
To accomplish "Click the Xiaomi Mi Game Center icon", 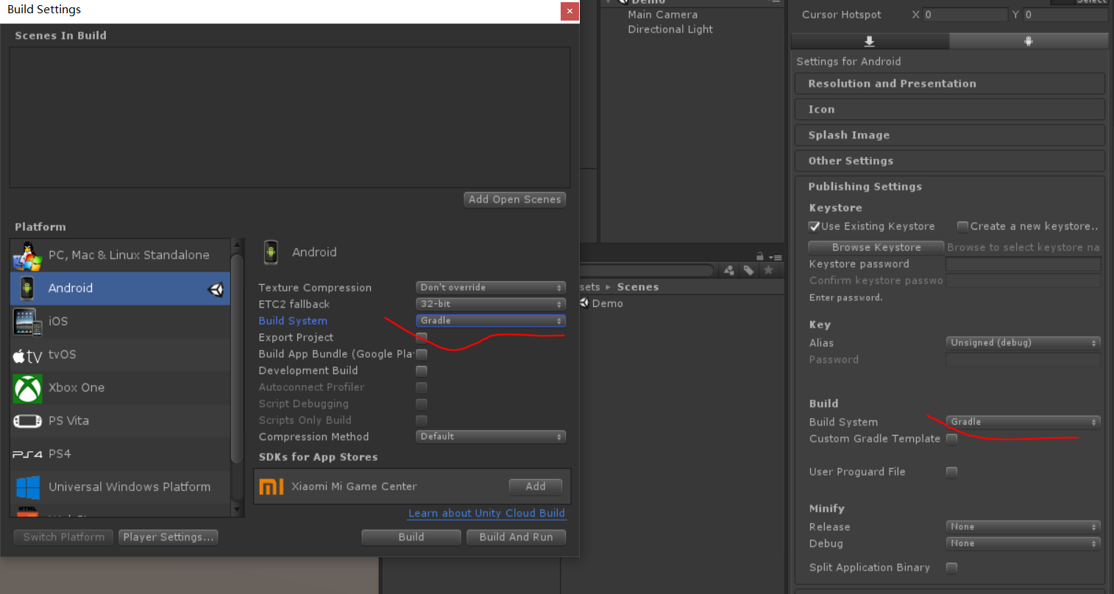I will [x=272, y=486].
